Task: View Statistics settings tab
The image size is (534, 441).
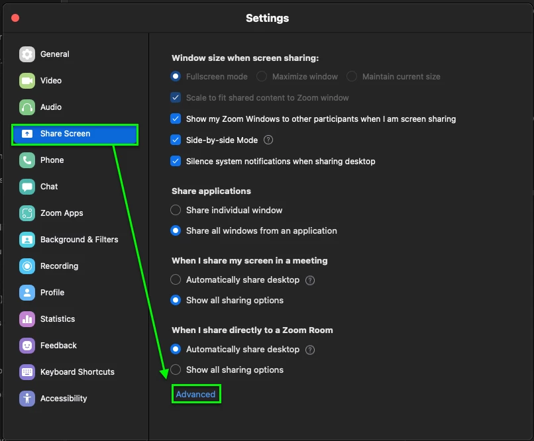Action: 75,319
